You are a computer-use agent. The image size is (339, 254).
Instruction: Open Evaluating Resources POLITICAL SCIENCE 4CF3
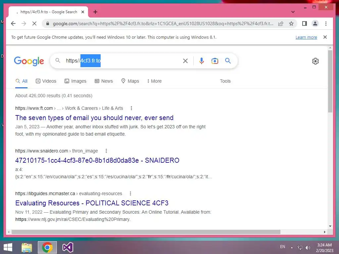click(92, 203)
